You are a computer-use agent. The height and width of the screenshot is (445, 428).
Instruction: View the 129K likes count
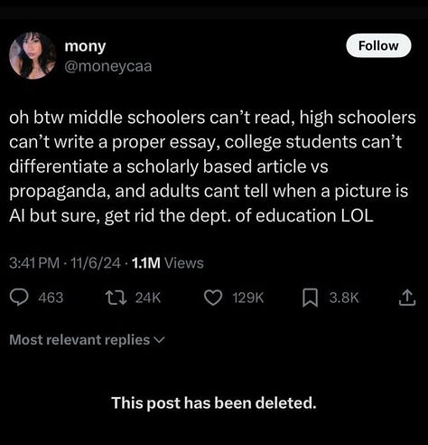248,298
